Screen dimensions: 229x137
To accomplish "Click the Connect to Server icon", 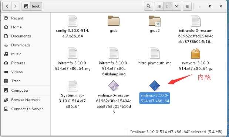I will point(6,109).
